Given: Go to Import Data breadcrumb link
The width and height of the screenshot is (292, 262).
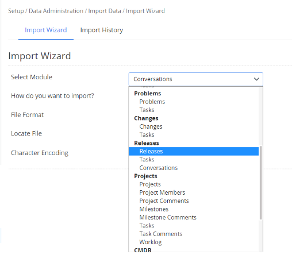Looking at the screenshot, I should (x=105, y=11).
